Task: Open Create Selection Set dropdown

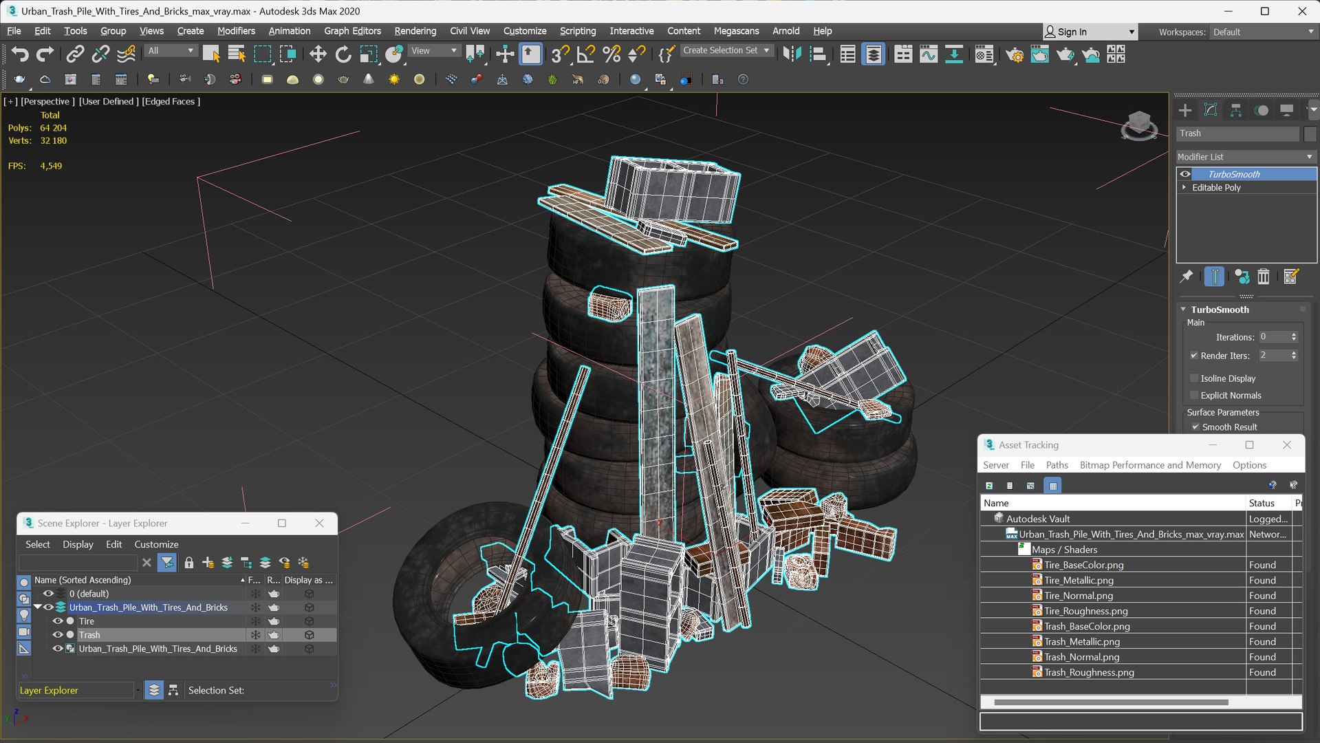Action: pyautogui.click(x=726, y=51)
